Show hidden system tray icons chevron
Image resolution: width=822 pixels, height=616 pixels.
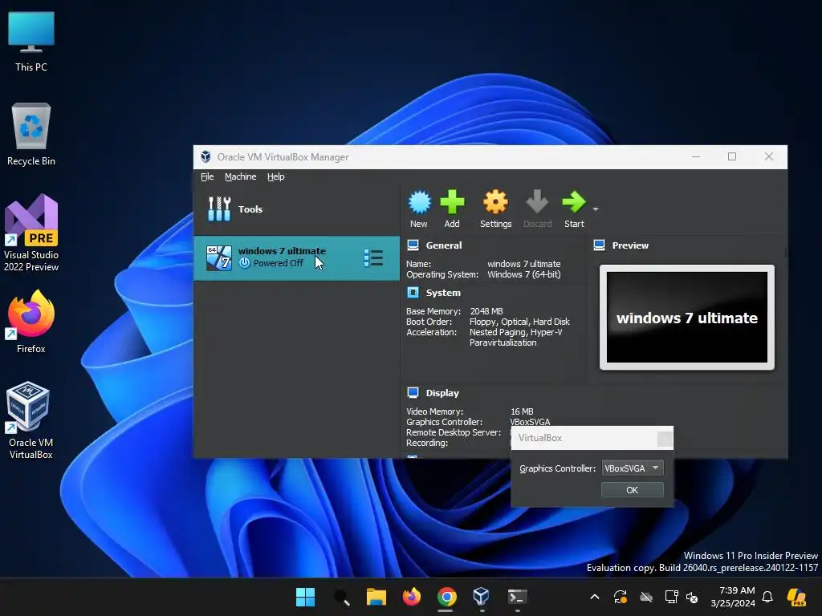(x=595, y=597)
